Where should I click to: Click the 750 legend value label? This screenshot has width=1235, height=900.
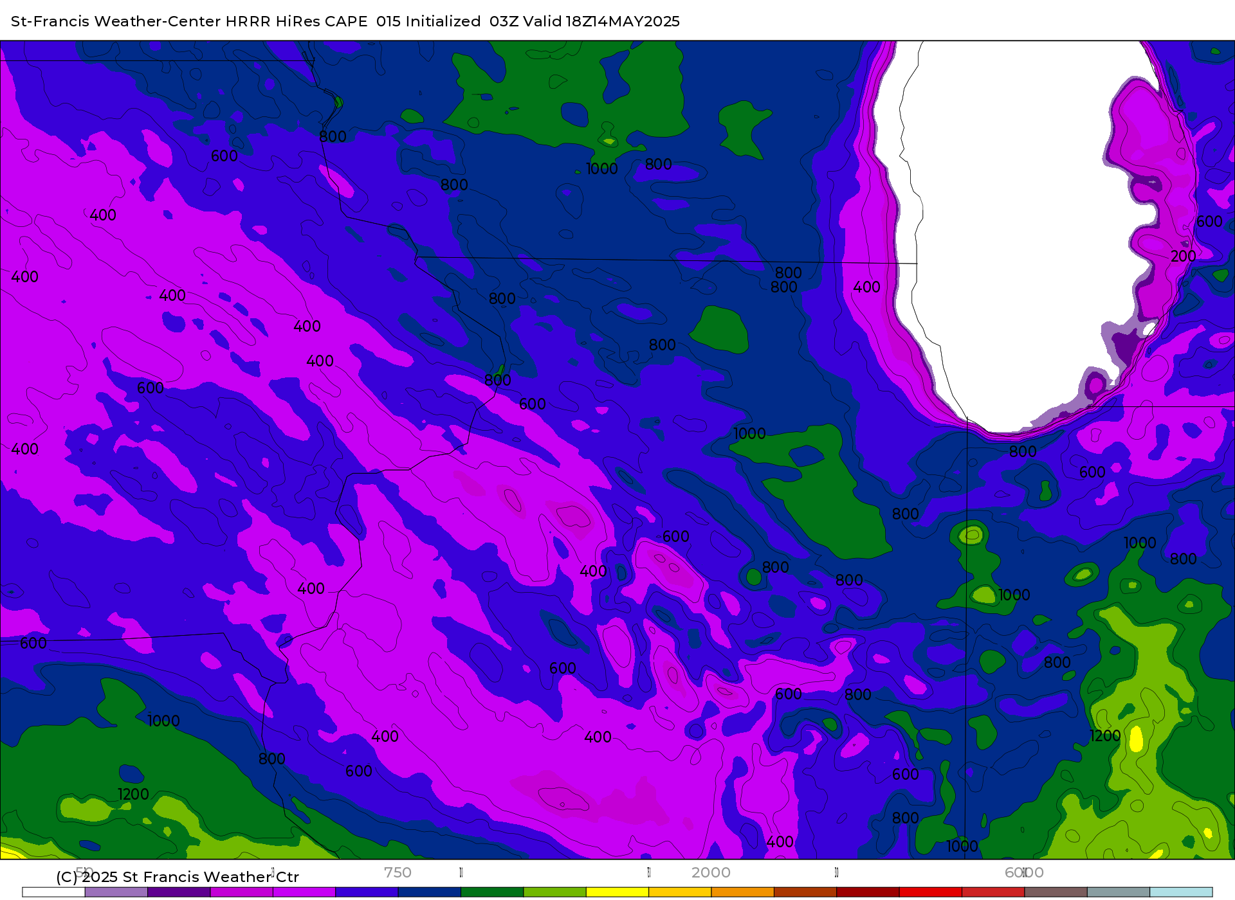pos(398,873)
